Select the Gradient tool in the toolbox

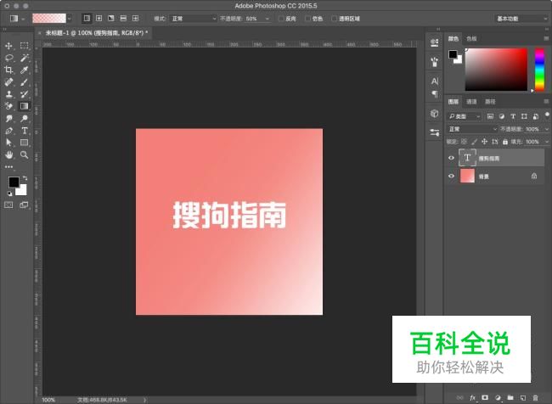click(25, 106)
